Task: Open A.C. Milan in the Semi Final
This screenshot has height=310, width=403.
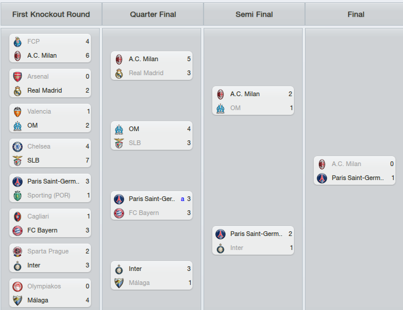Action: click(245, 94)
